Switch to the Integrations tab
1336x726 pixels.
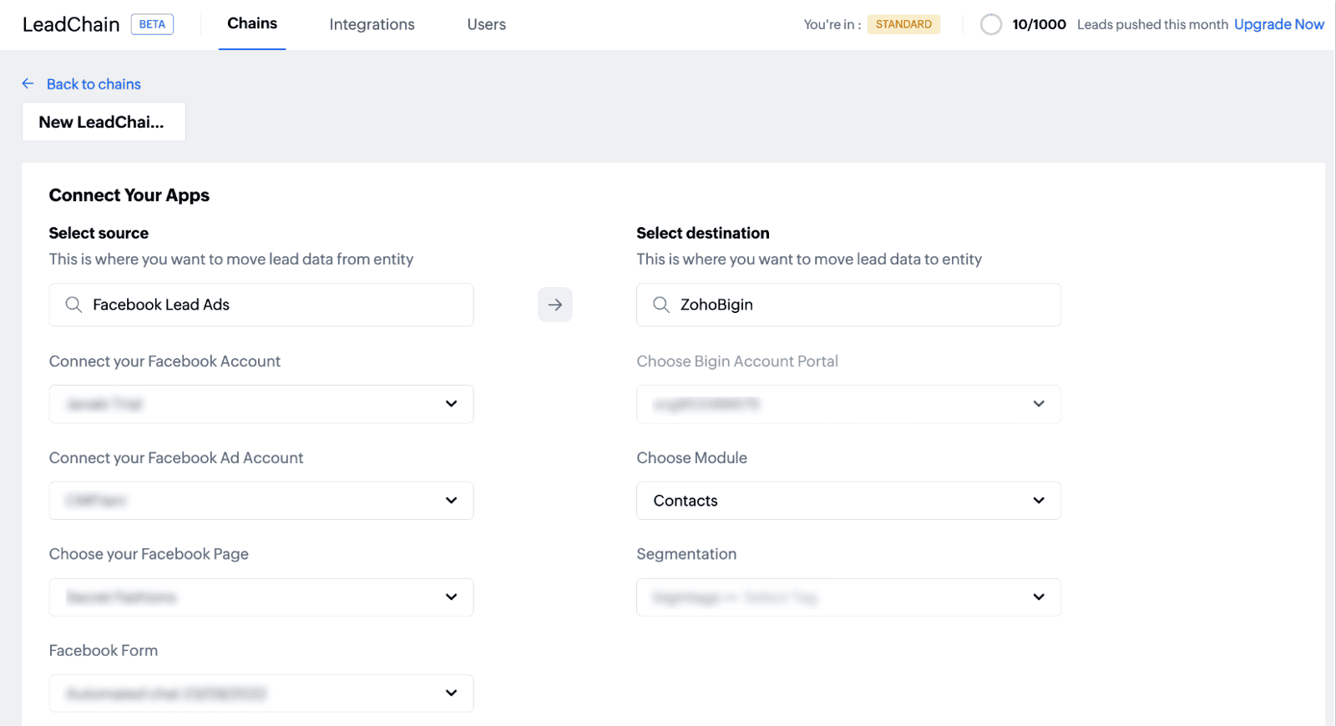tap(372, 24)
